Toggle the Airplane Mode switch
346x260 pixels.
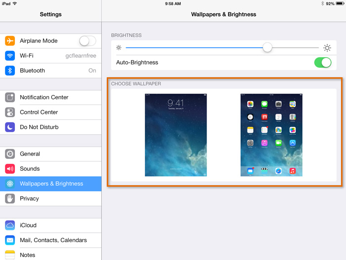pyautogui.click(x=87, y=41)
